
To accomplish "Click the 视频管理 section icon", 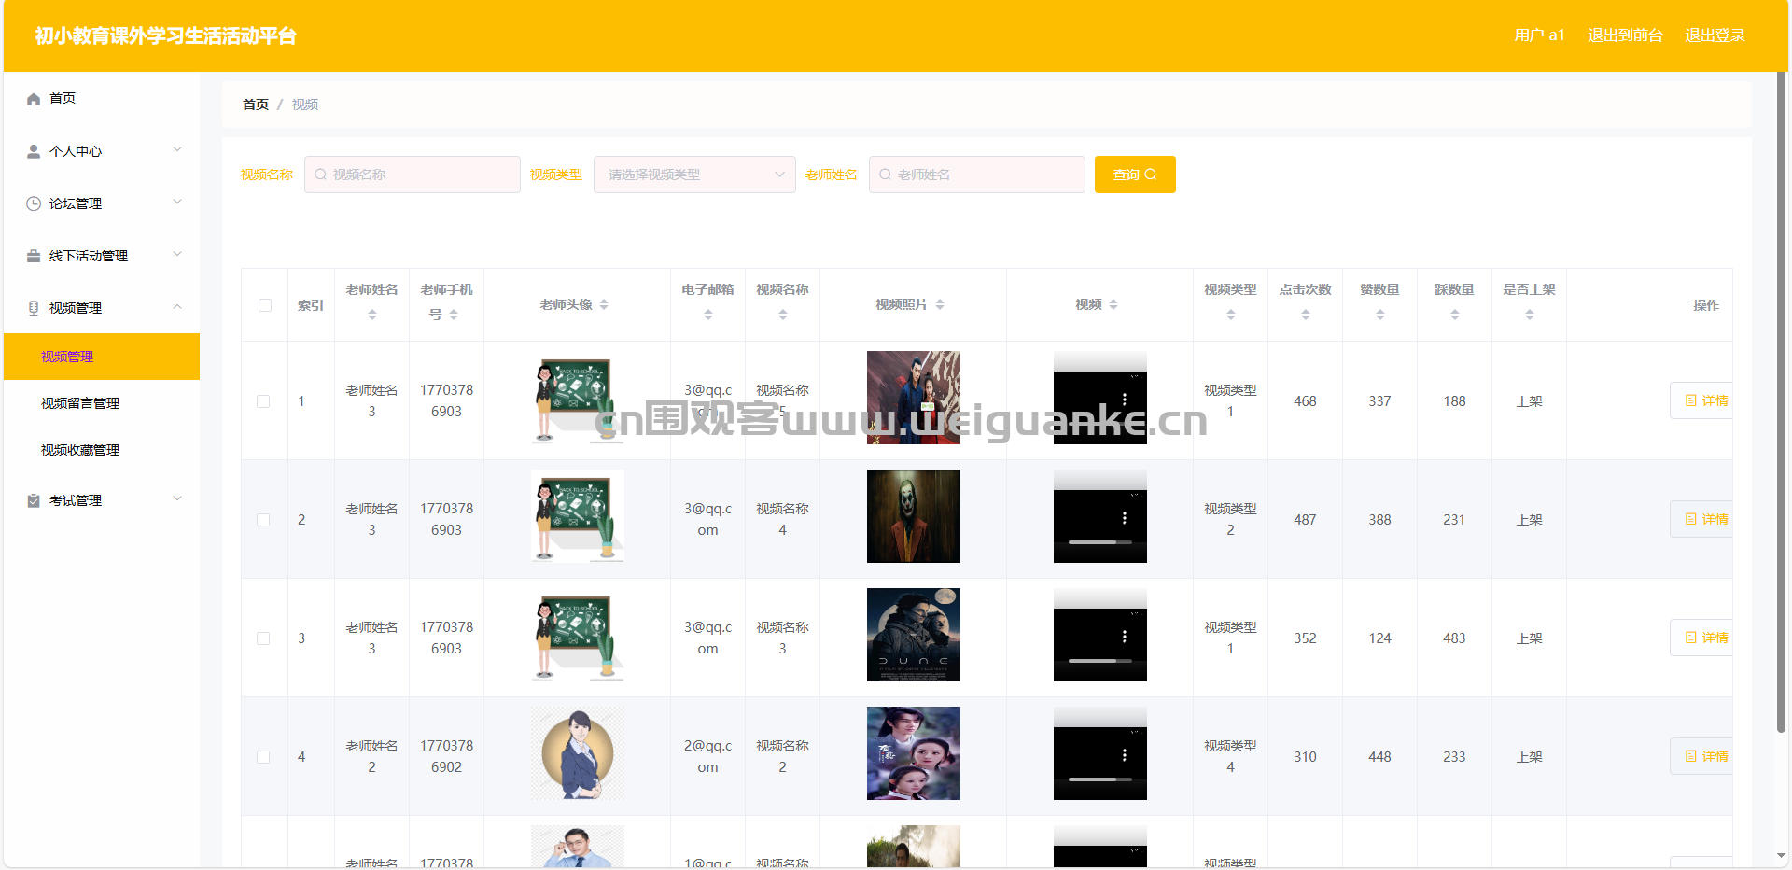I will pyautogui.click(x=34, y=308).
